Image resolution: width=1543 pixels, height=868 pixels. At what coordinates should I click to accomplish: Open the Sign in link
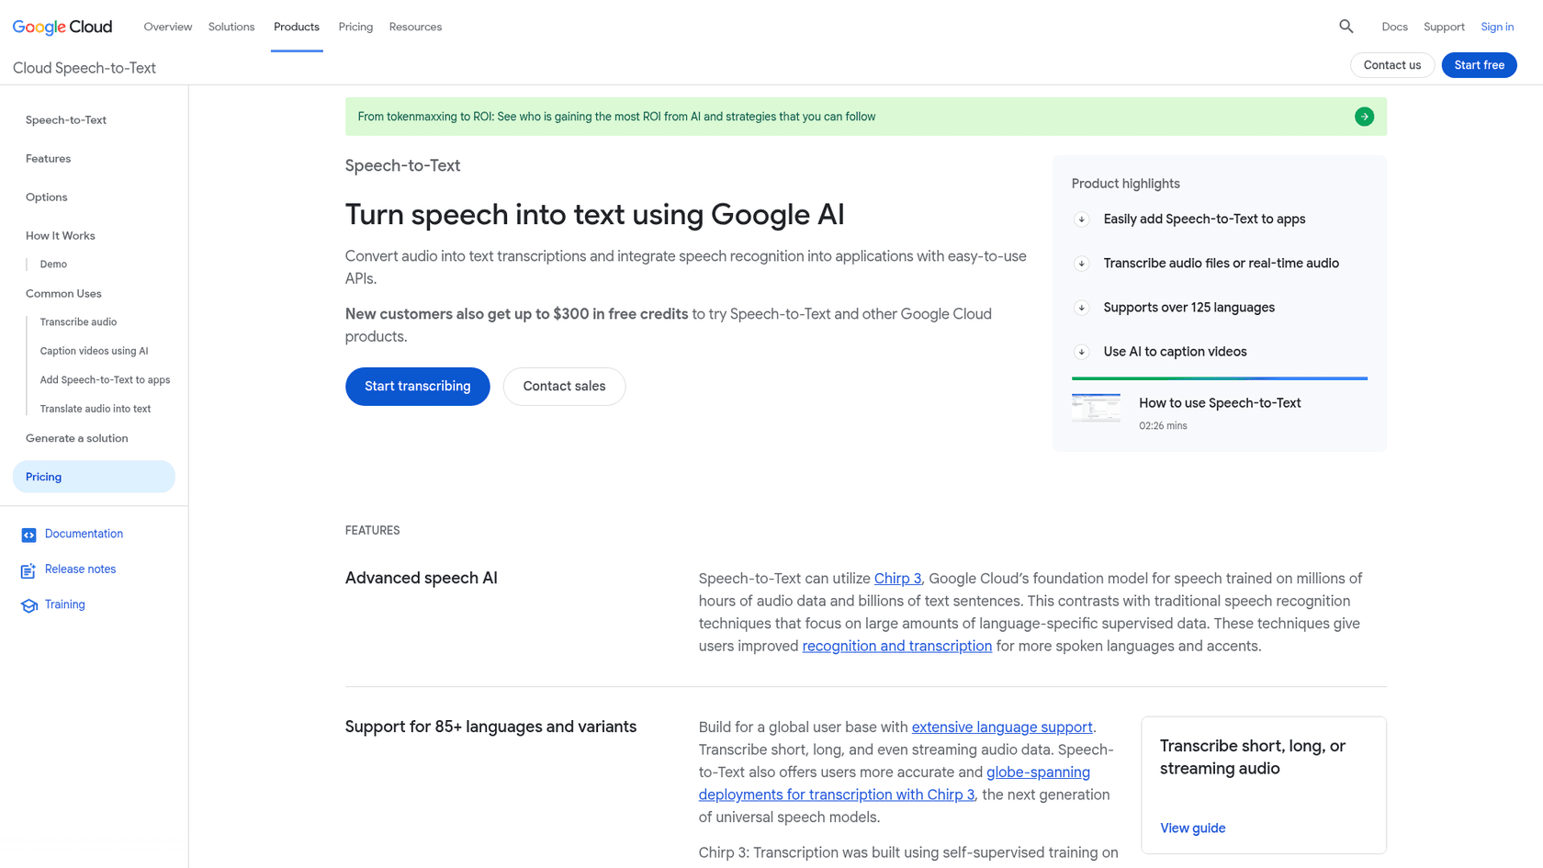point(1497,27)
